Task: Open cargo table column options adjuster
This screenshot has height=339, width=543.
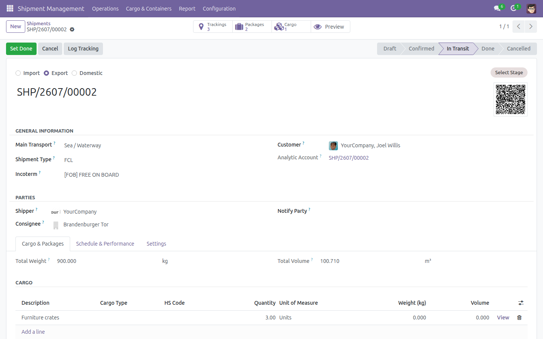Action: pyautogui.click(x=521, y=303)
